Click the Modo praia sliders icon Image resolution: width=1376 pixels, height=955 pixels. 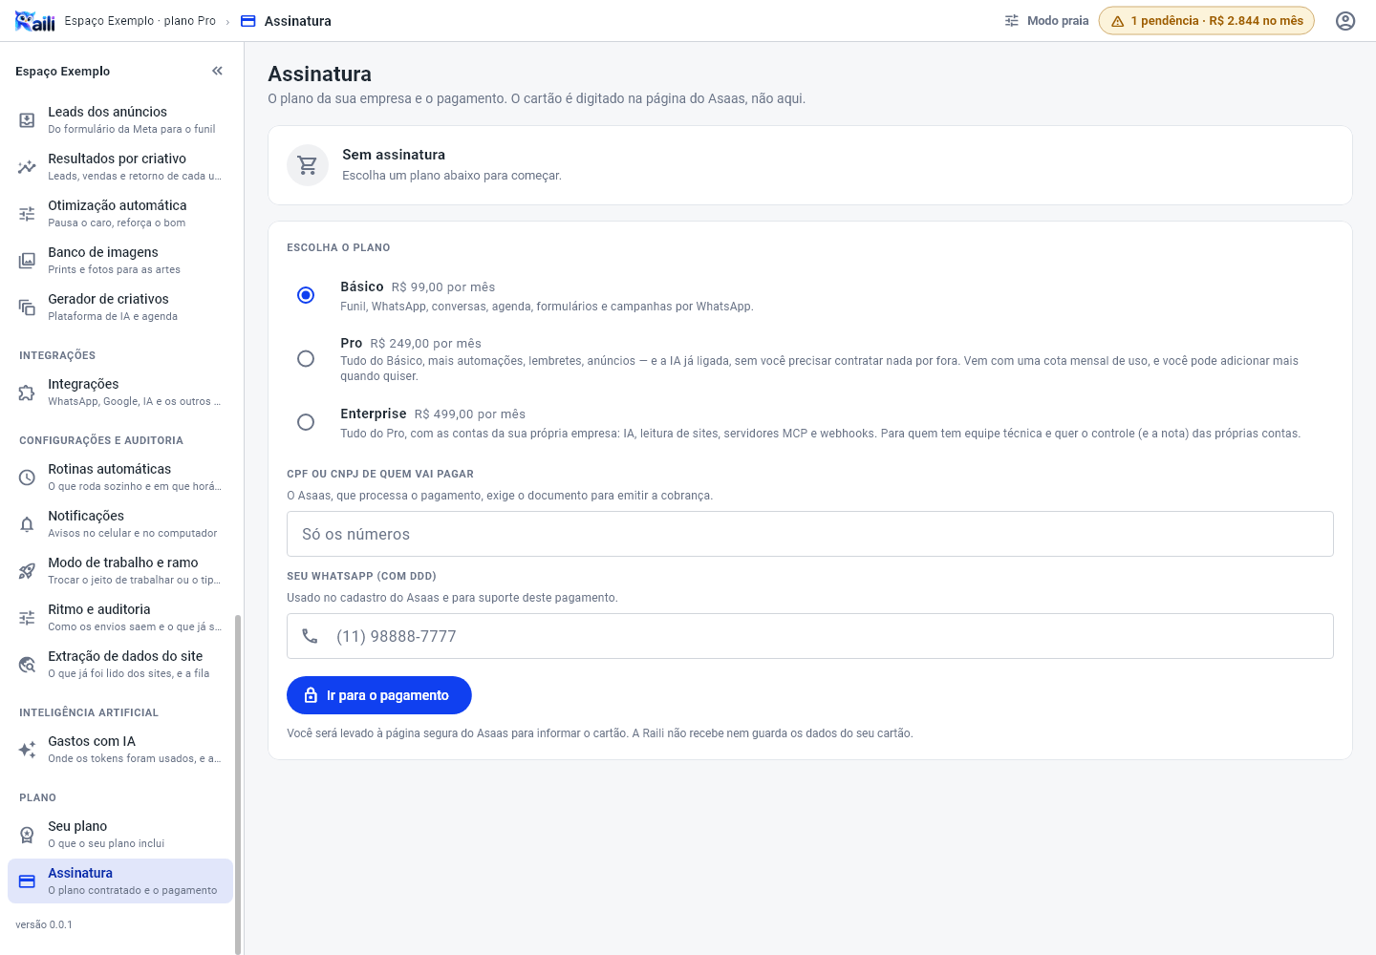pyautogui.click(x=1012, y=21)
